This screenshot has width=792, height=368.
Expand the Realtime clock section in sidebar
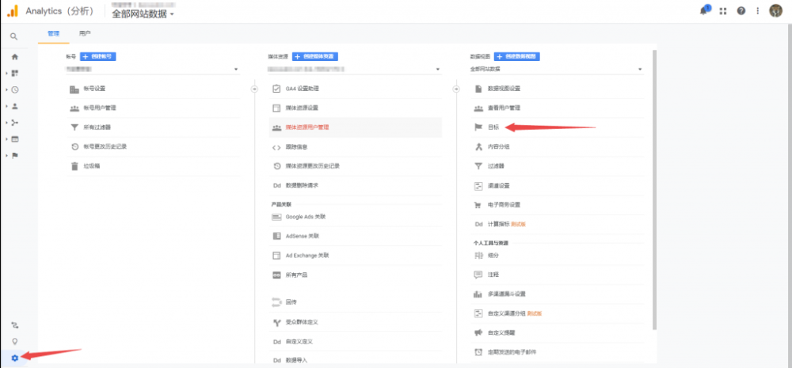14,89
